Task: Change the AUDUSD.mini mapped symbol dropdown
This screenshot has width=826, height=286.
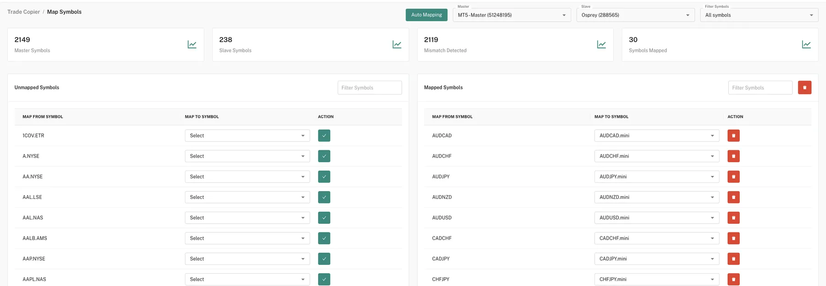Action: 657,218
